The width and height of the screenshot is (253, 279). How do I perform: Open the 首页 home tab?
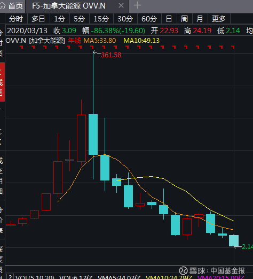pos(12,6)
